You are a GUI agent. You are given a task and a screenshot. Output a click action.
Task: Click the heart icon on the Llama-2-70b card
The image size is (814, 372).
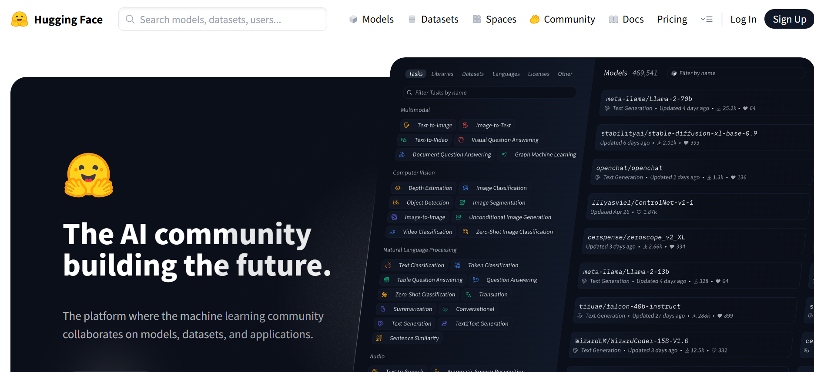click(x=745, y=108)
